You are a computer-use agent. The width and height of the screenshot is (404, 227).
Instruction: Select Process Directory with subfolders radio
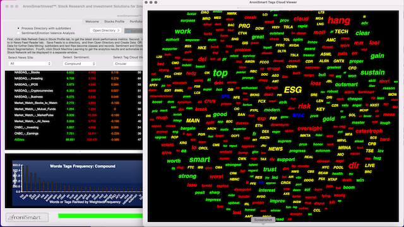pyautogui.click(x=18, y=28)
